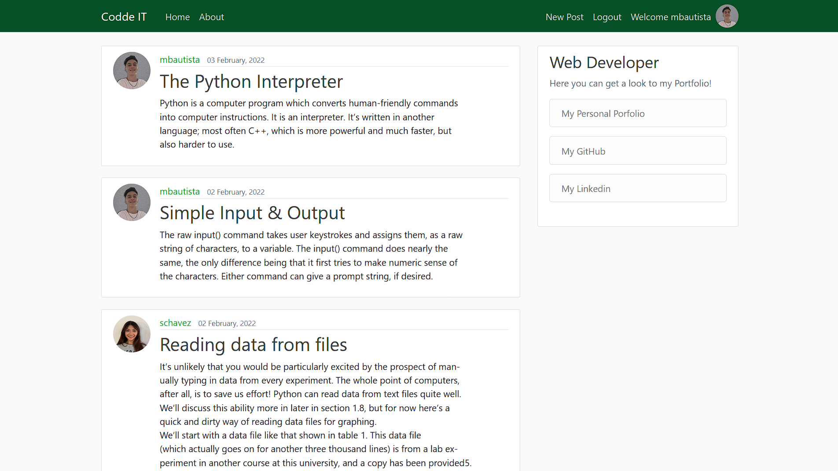Viewport: 838px width, 471px height.
Task: Open the navbar profile avatar picture
Action: [x=727, y=16]
